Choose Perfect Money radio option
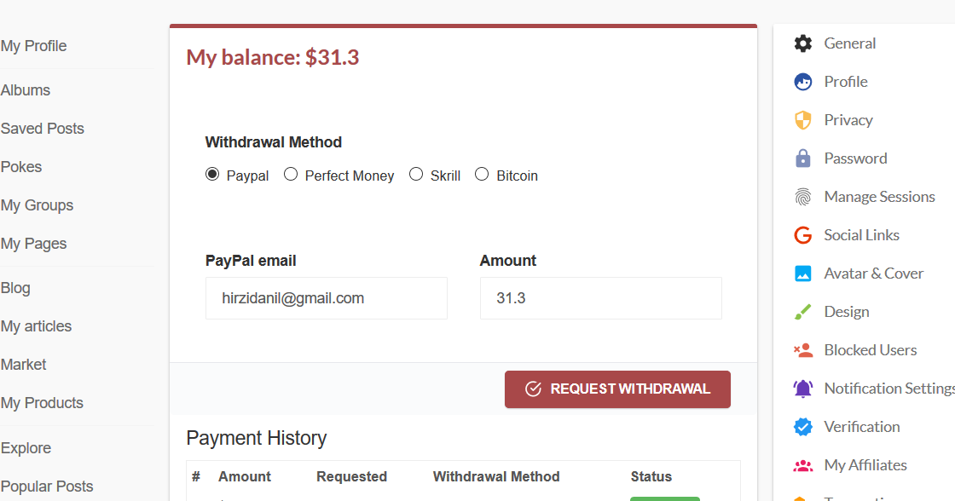This screenshot has width=955, height=501. (x=291, y=175)
